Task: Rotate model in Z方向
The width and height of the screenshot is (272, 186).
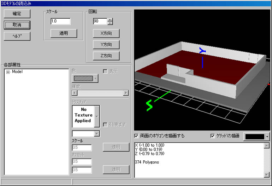Action: (x=106, y=56)
